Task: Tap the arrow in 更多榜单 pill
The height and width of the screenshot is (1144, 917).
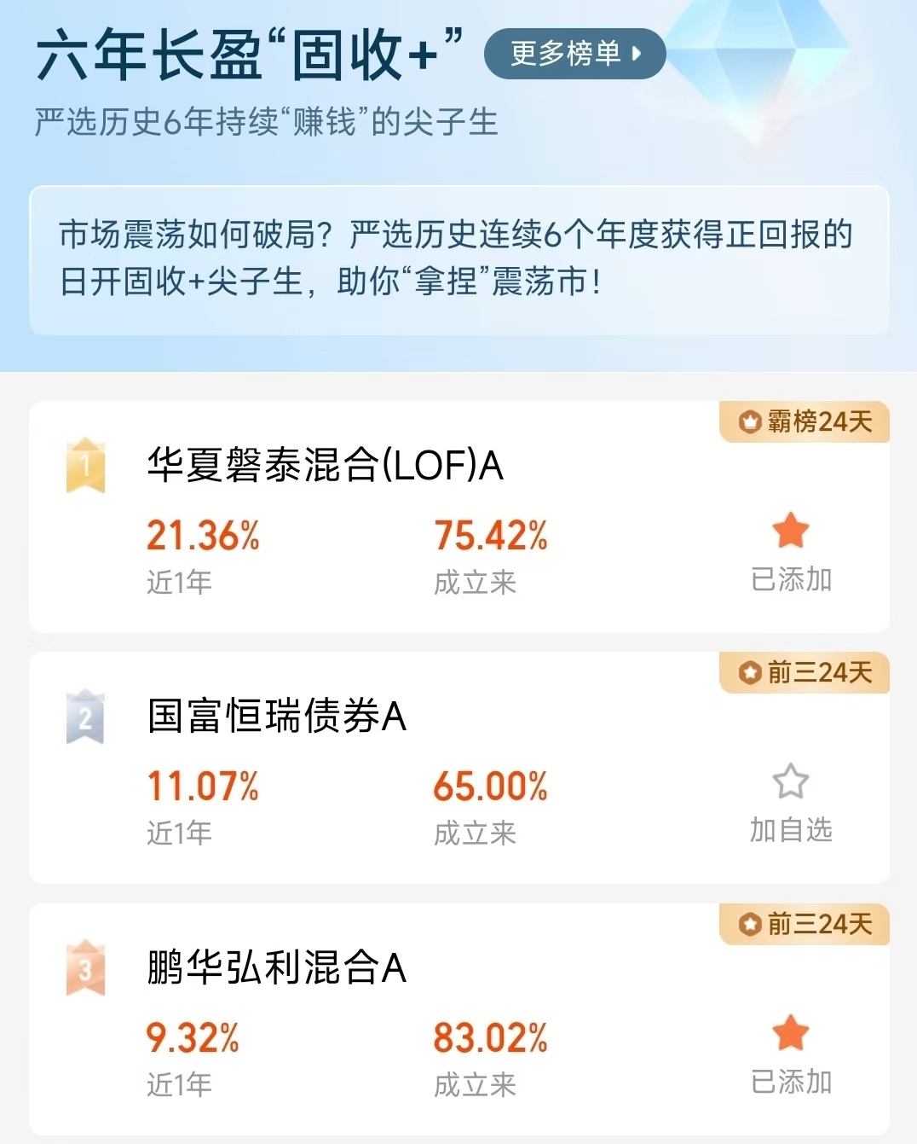Action: pyautogui.click(x=637, y=54)
